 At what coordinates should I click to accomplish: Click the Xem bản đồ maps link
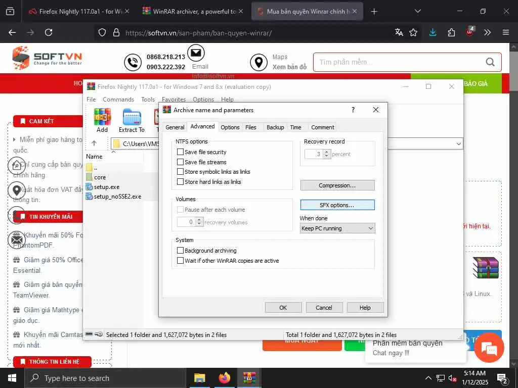pos(289,67)
